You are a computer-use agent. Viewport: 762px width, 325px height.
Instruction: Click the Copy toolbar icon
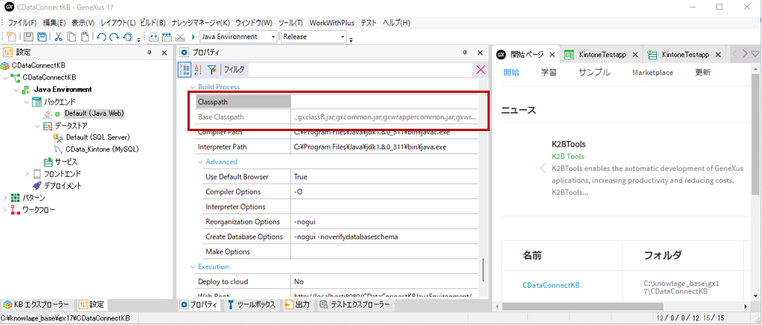coord(71,37)
